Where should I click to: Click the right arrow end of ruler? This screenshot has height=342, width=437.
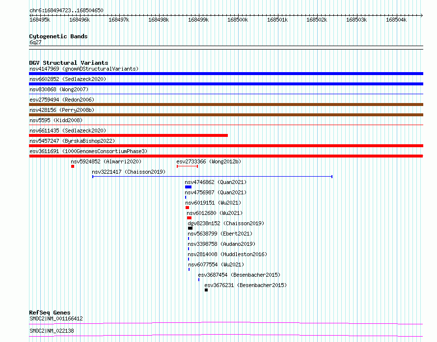tap(422, 15)
